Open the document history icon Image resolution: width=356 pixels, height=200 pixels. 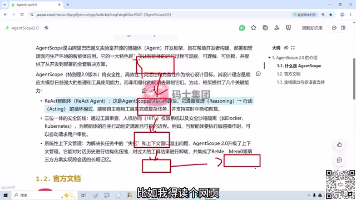[265, 28]
